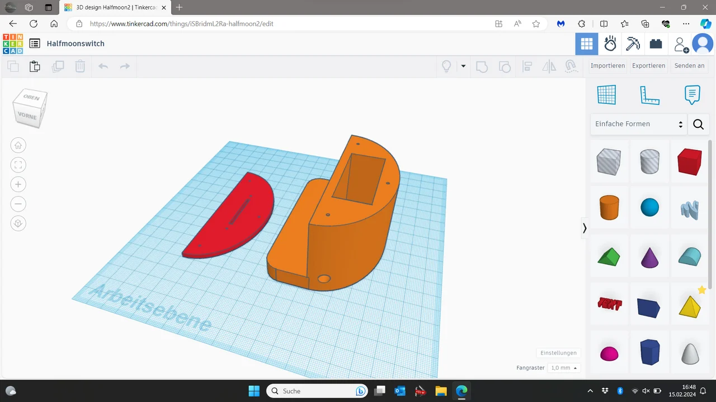Click the Fit all in view icon
The height and width of the screenshot is (402, 716).
(x=18, y=165)
